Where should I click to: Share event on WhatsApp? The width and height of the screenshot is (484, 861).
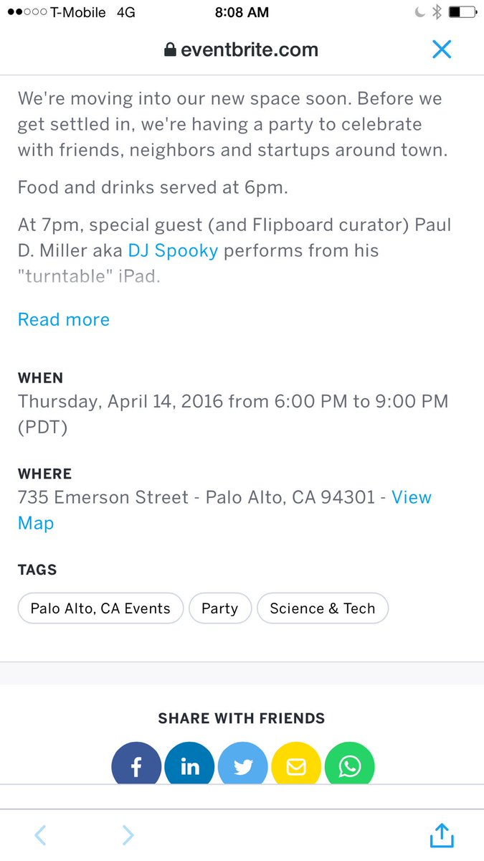coord(350,763)
